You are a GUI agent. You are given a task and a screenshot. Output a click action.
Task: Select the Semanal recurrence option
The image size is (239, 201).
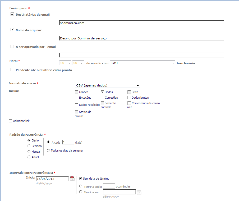click(29, 146)
